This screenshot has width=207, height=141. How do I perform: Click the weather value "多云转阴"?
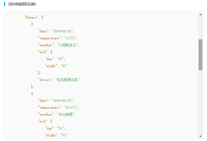(66, 115)
